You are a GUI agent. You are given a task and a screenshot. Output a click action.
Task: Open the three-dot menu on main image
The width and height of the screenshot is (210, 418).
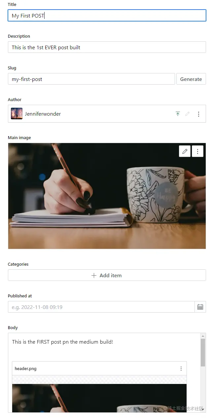click(197, 151)
